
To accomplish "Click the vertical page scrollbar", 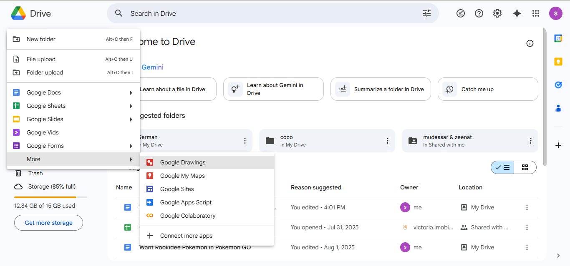I will [x=545, y=96].
